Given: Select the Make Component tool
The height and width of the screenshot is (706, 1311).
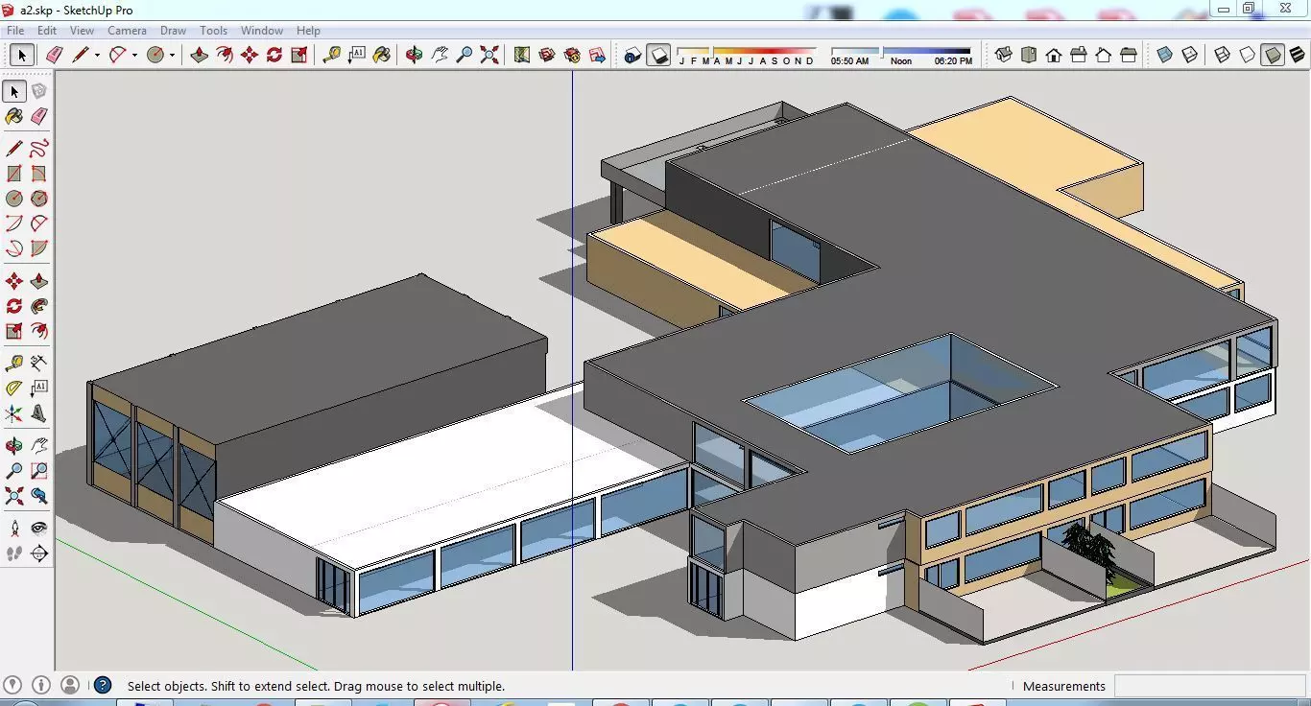Looking at the screenshot, I should (38, 91).
